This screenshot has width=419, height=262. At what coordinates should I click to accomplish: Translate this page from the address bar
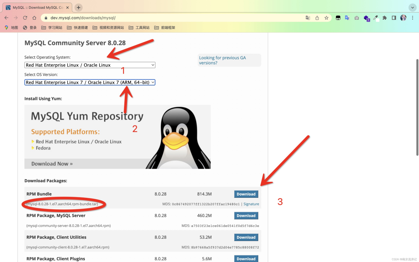[x=308, y=18]
